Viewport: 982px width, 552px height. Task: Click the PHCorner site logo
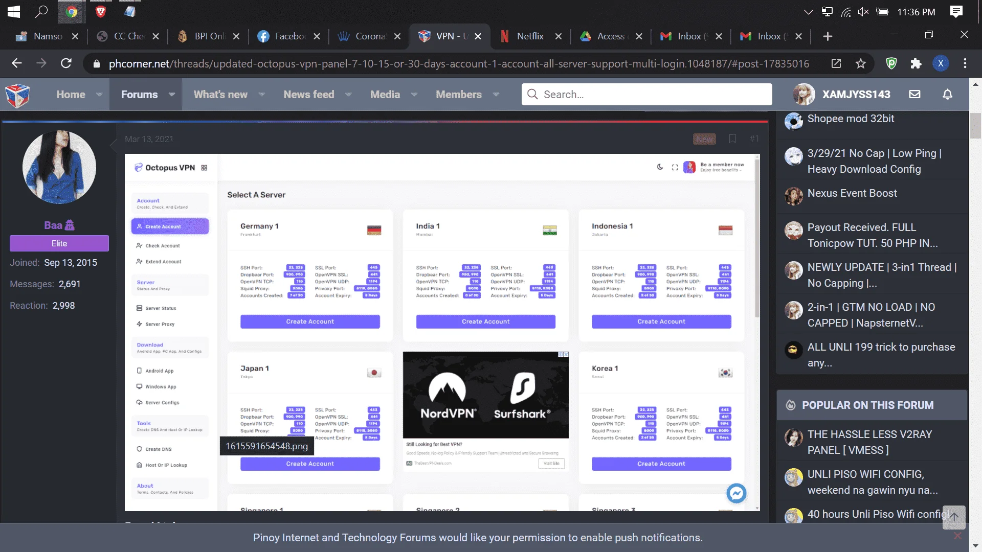coord(17,95)
